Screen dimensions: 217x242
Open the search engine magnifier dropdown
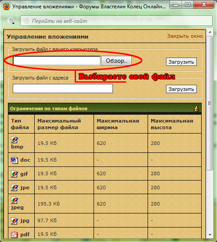[x=11, y=21]
